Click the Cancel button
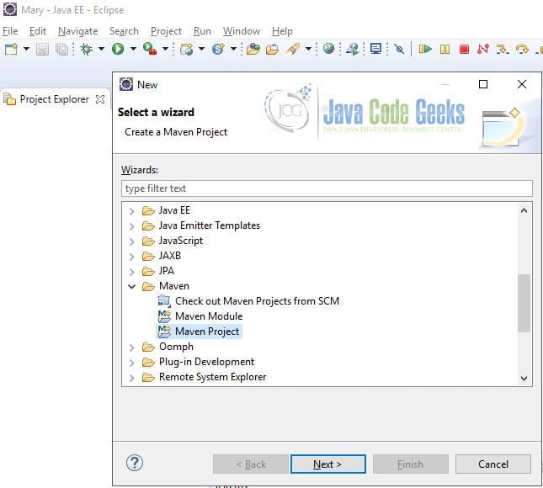543x488 pixels. coord(493,464)
